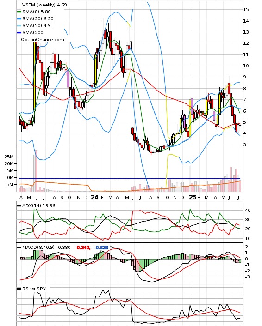
Task: Click the ADX(14) 19.96 indicator label
Action: pos(38,205)
